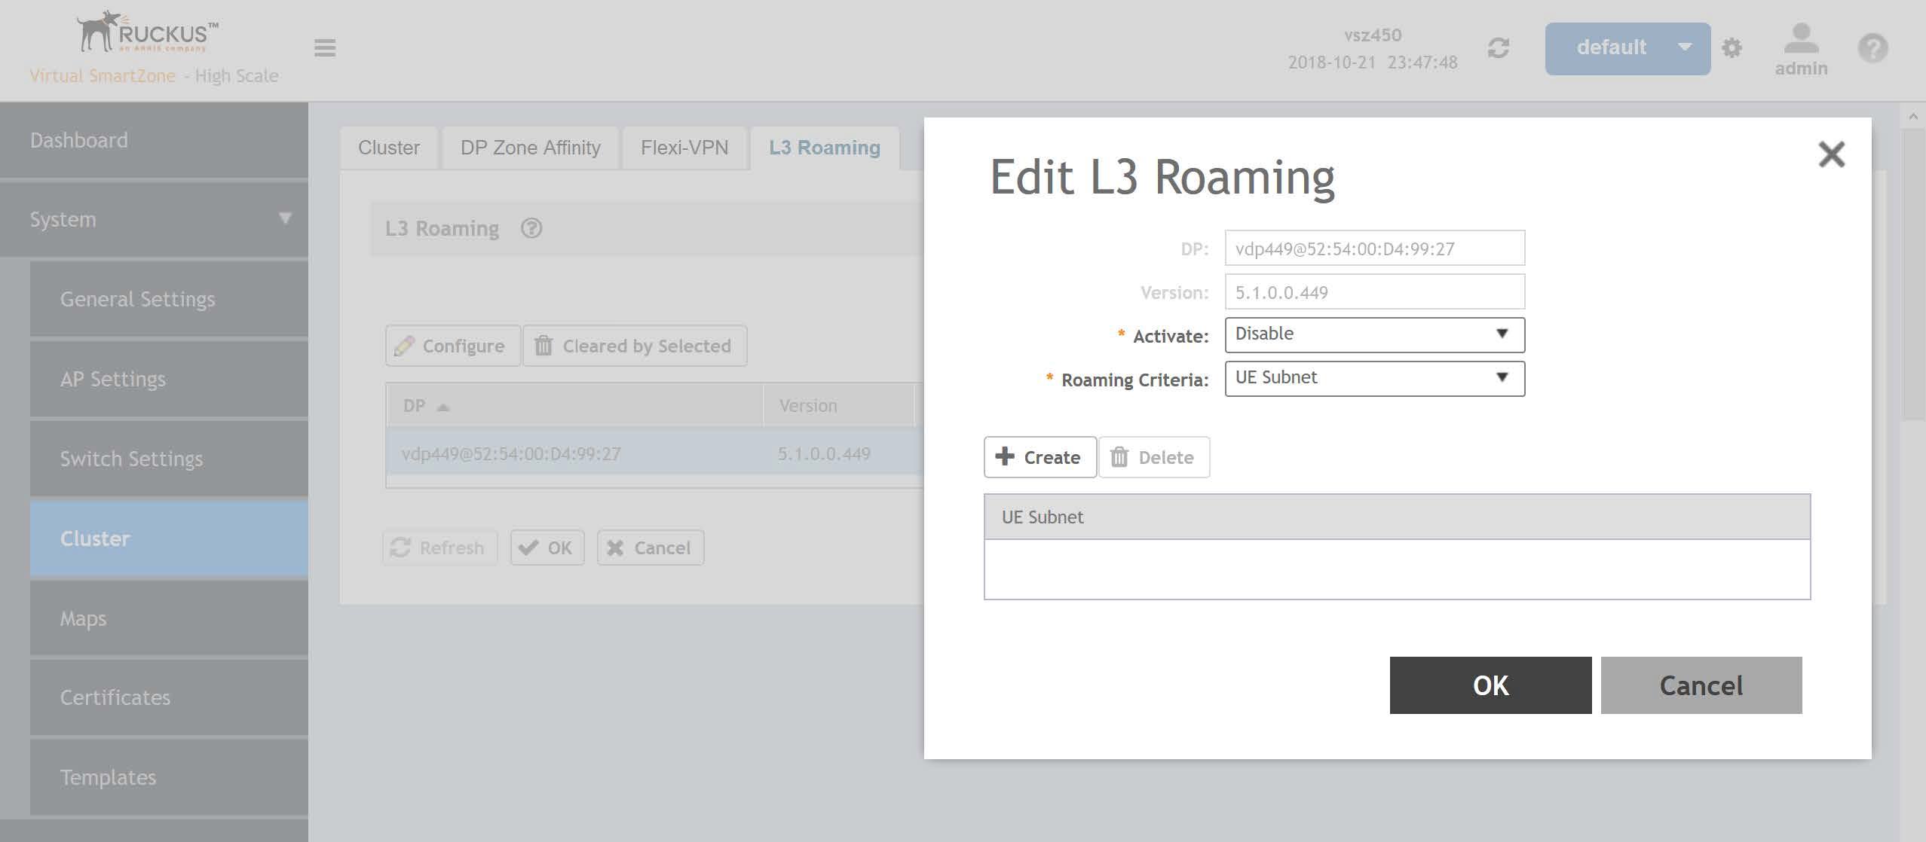
Task: Open the Roaming Criteria dropdown
Action: click(1373, 378)
